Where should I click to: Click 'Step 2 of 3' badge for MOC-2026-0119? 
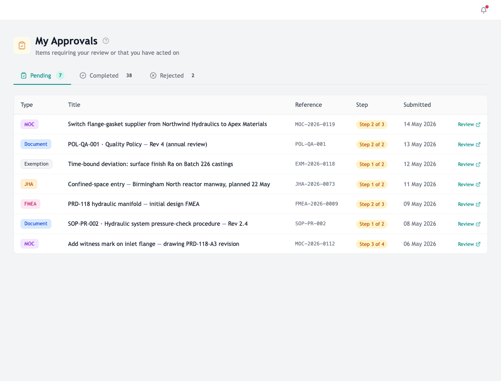coord(371,124)
